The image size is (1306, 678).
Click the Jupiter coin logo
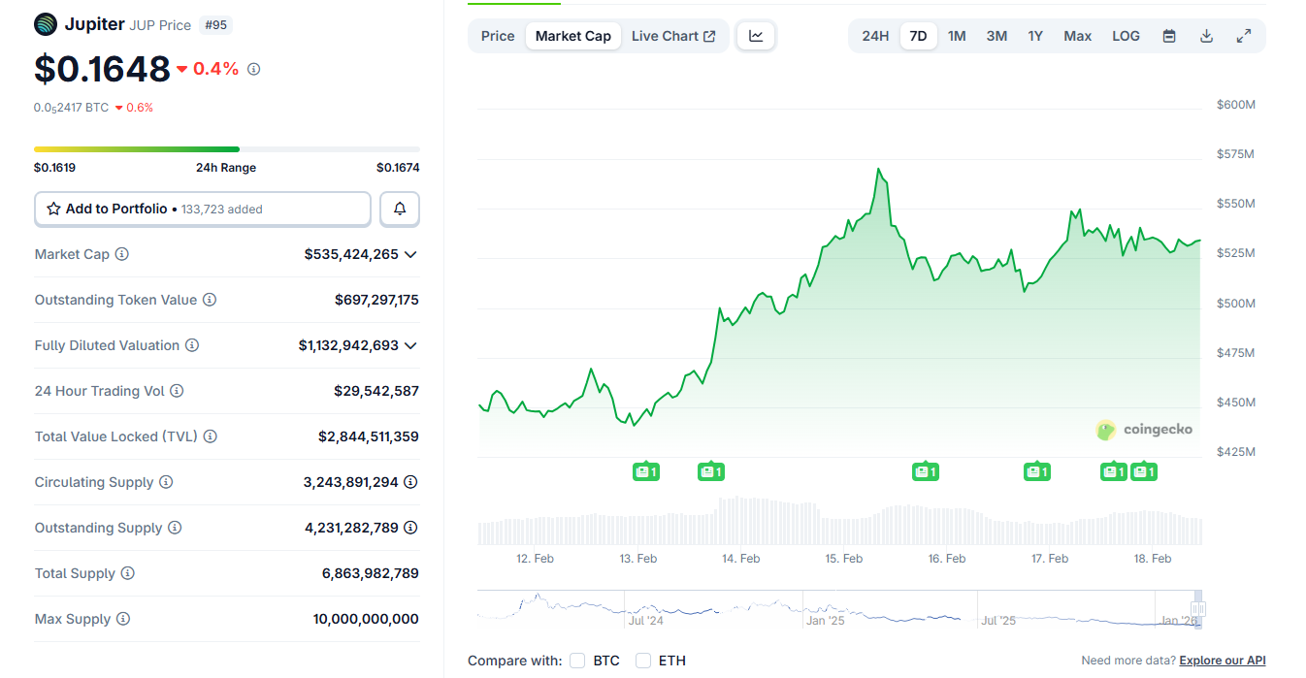tap(45, 23)
